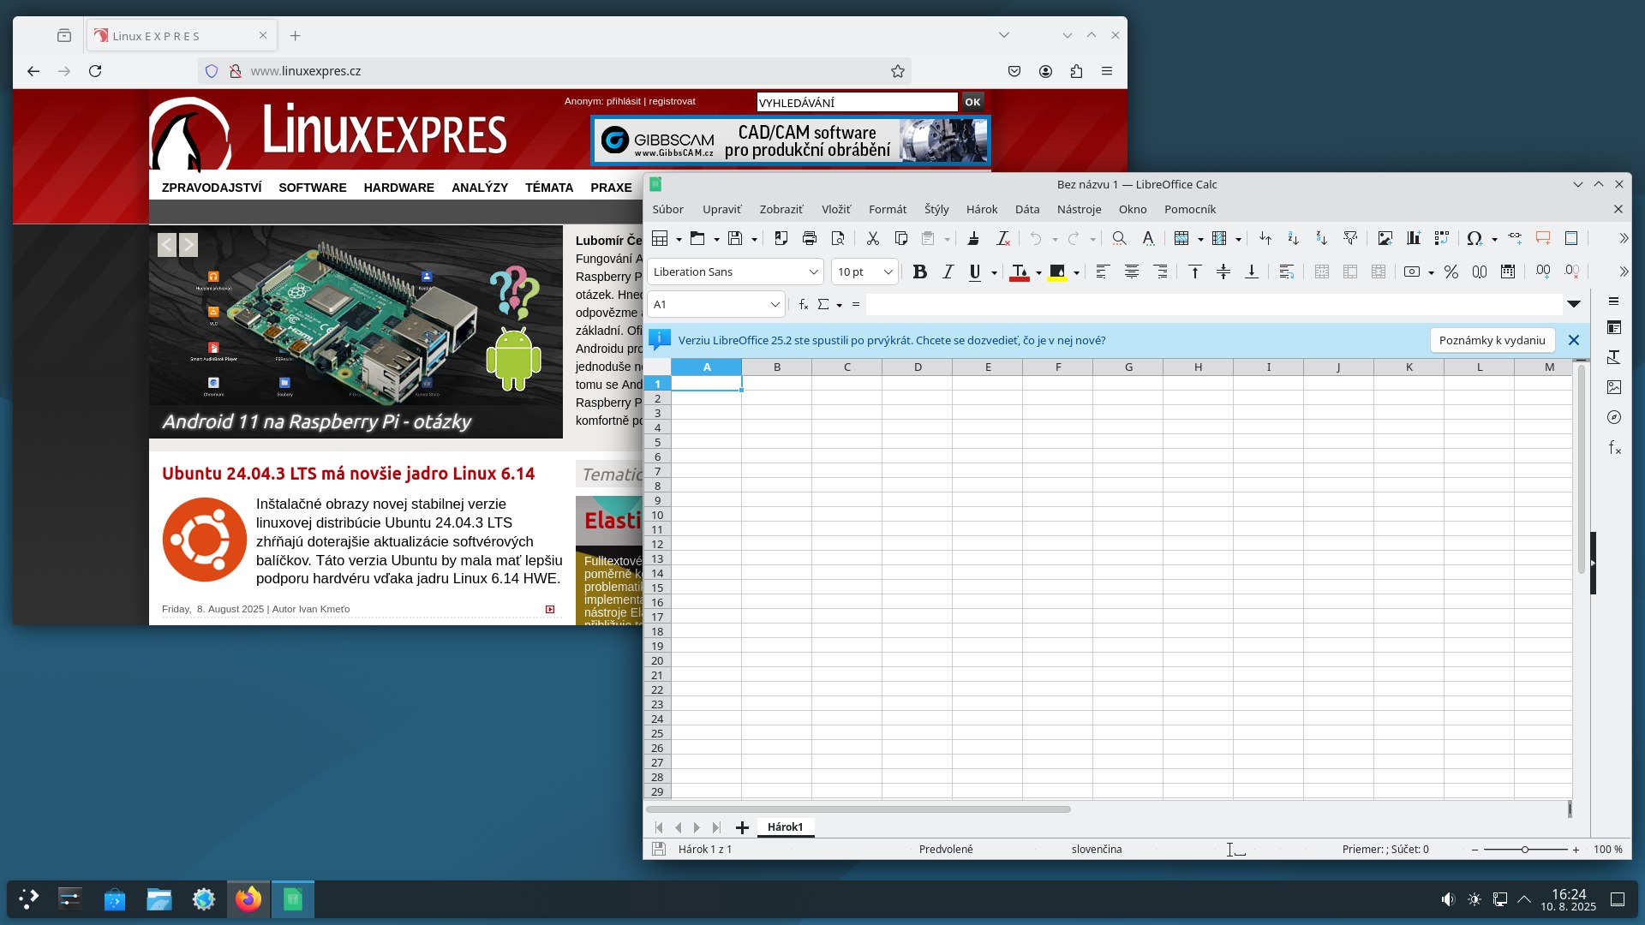Open the Sum function dropdown arrow
Image resolution: width=1645 pixels, height=925 pixels.
click(x=840, y=305)
